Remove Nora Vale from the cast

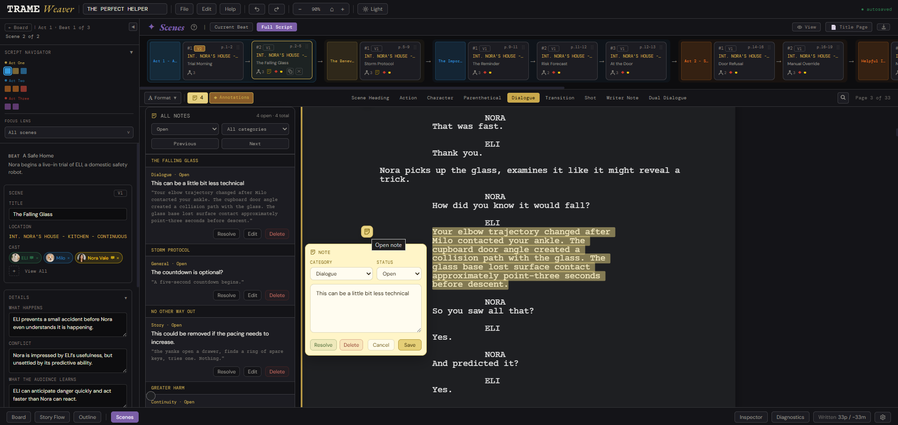click(x=118, y=258)
